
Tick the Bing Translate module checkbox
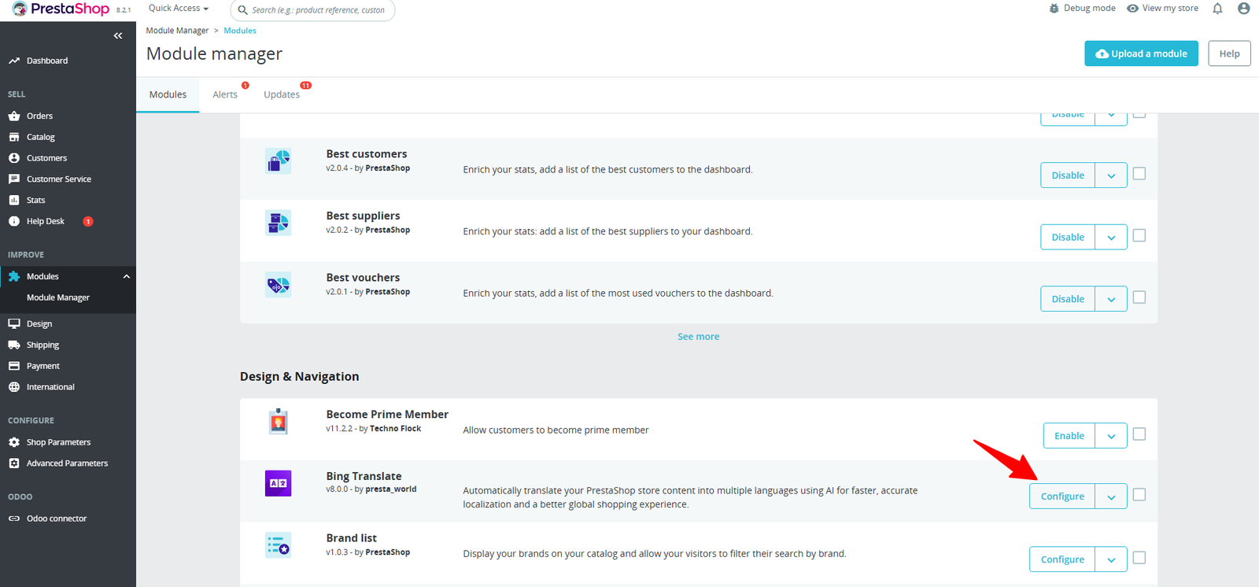(1139, 495)
